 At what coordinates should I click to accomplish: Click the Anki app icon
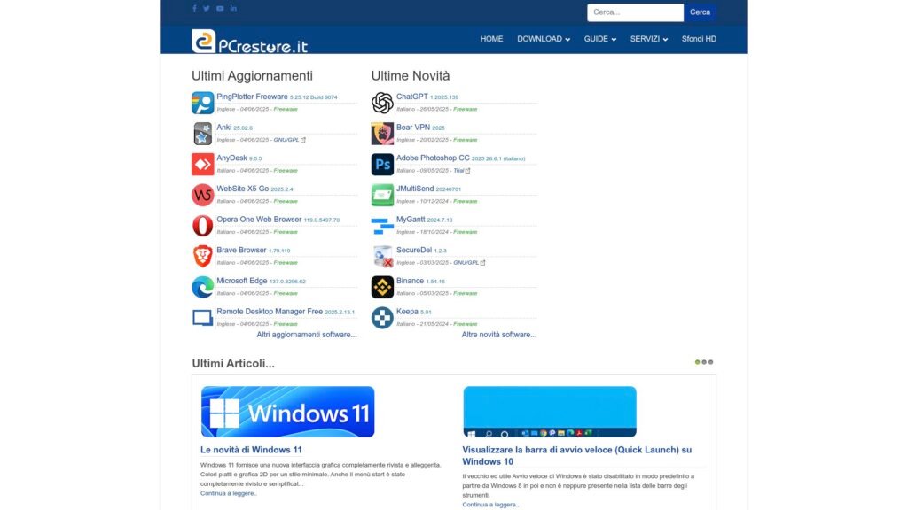coord(203,134)
